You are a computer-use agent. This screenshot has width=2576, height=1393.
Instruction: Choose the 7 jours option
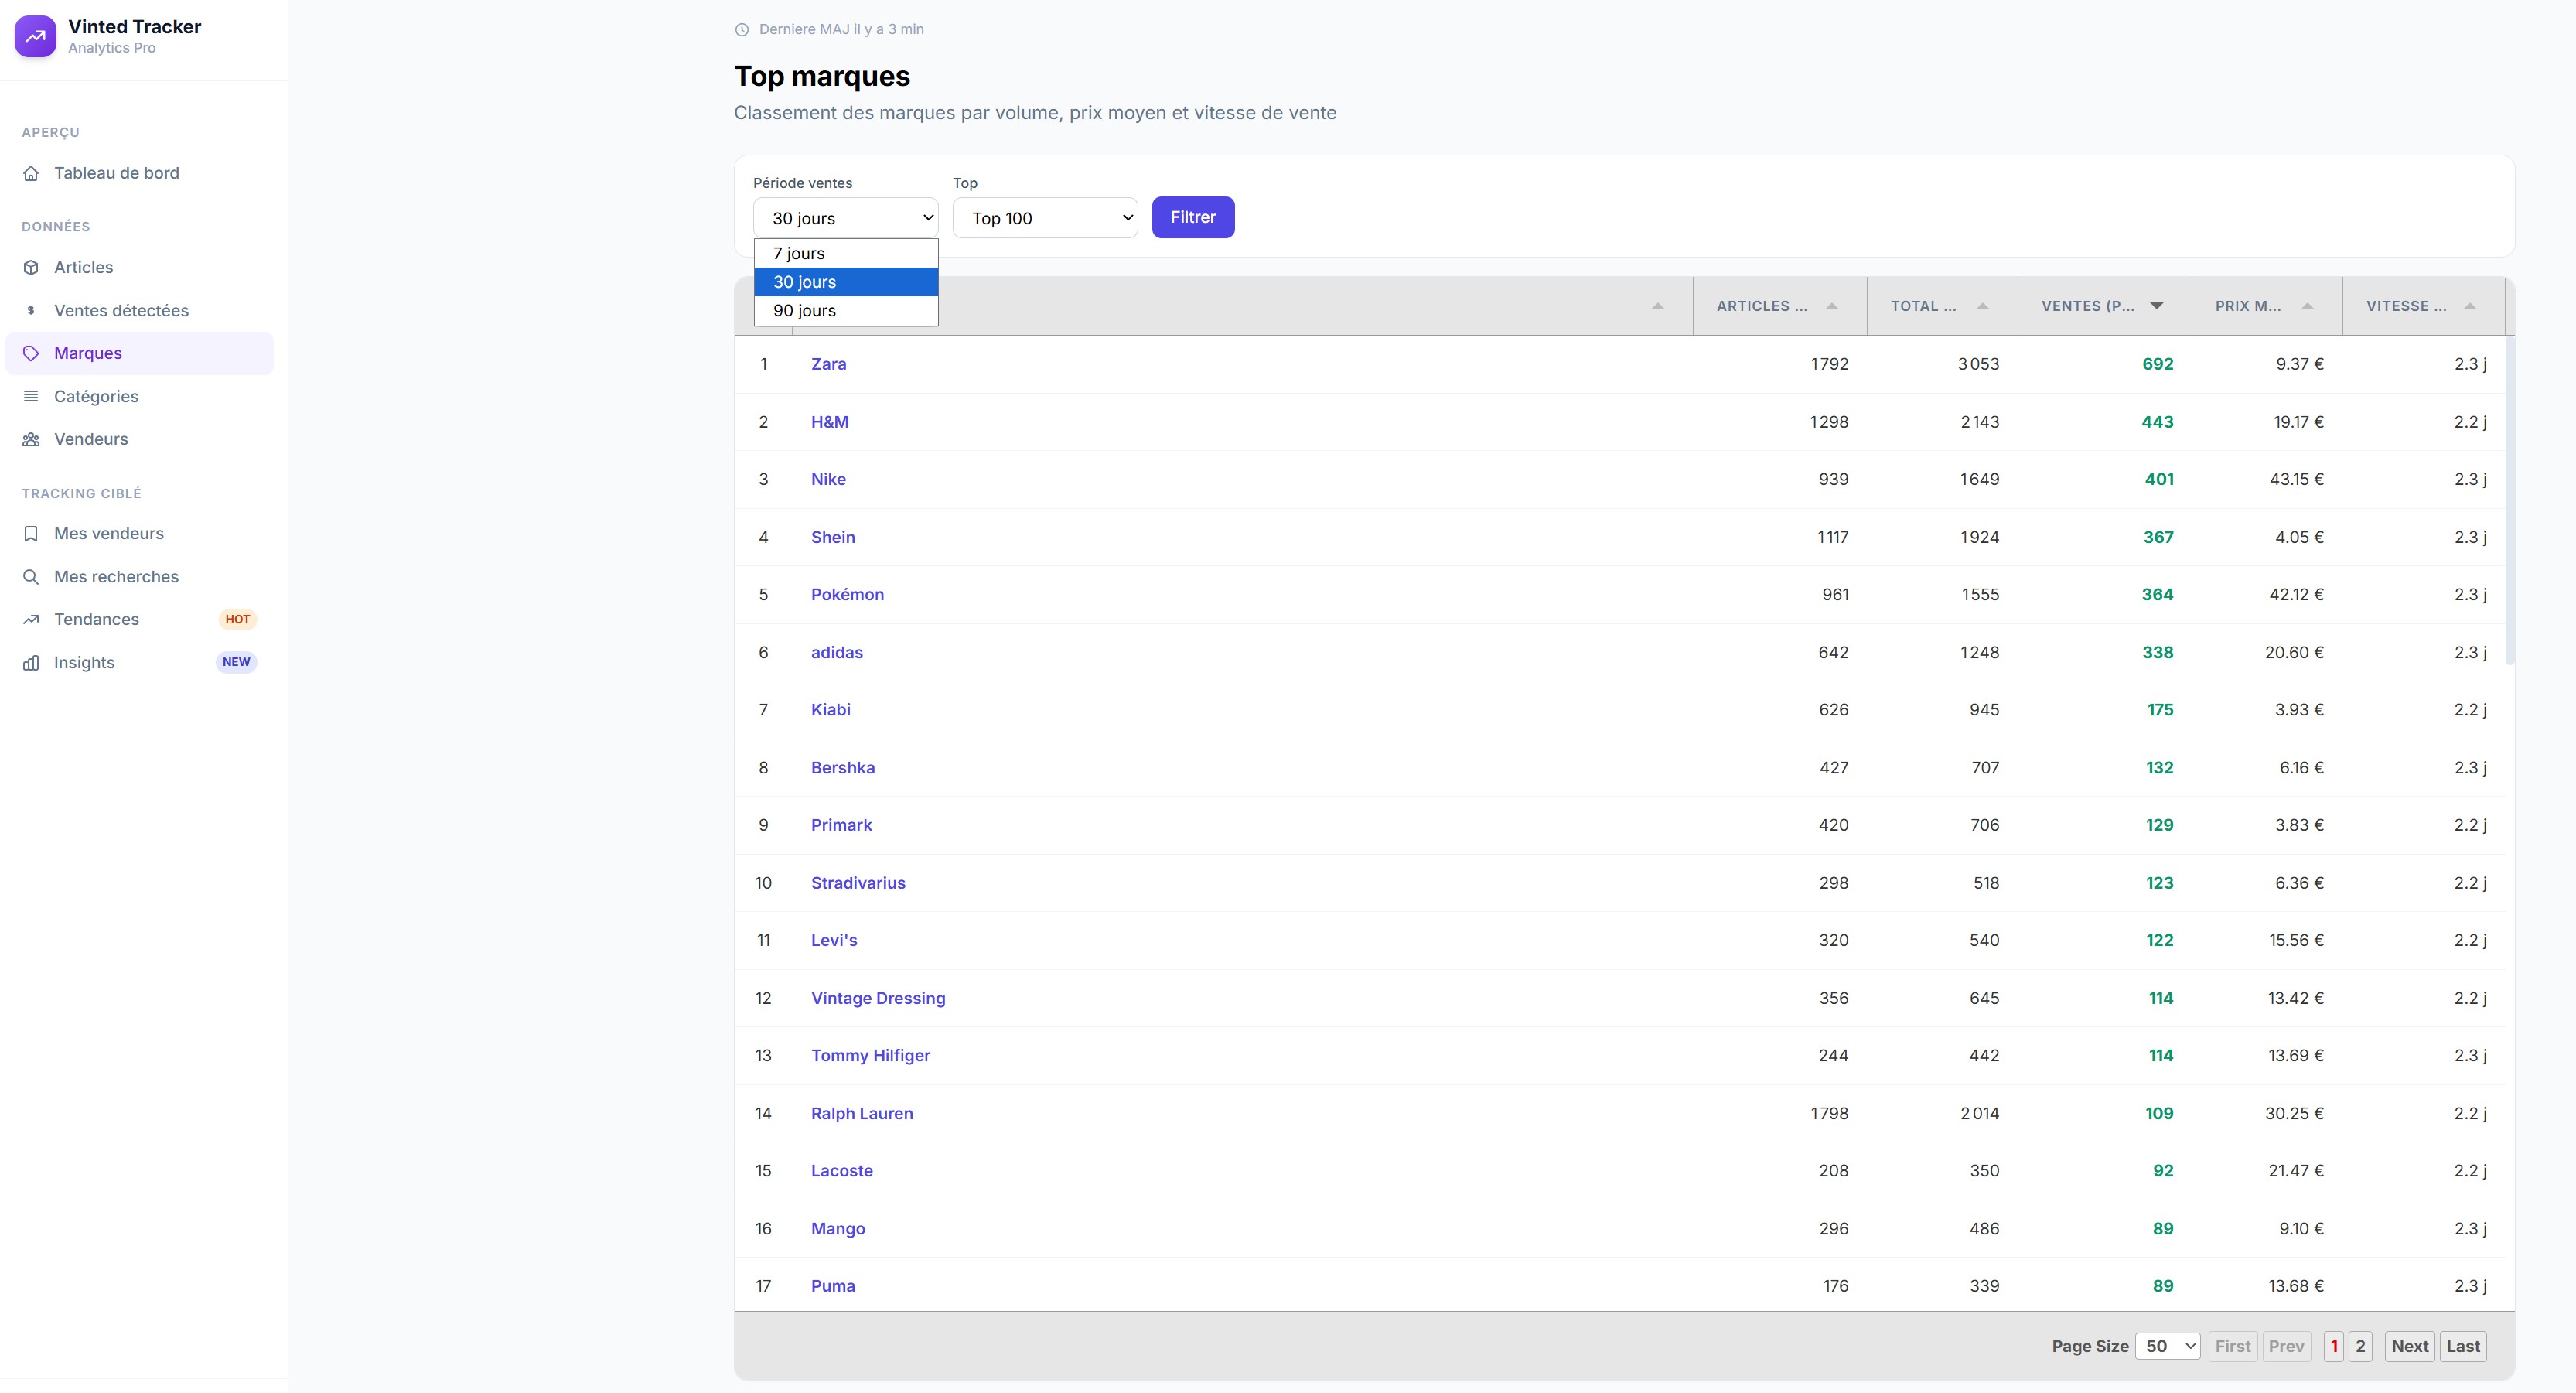click(846, 254)
